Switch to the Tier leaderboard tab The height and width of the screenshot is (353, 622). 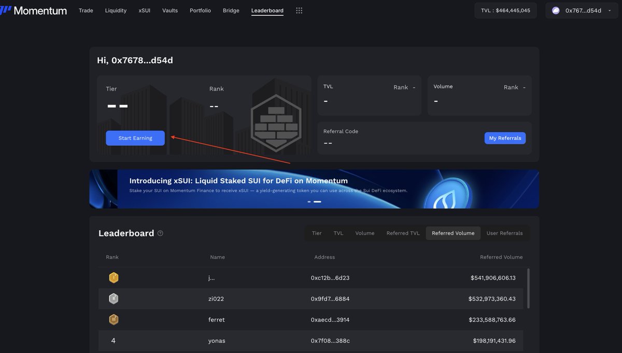point(317,233)
